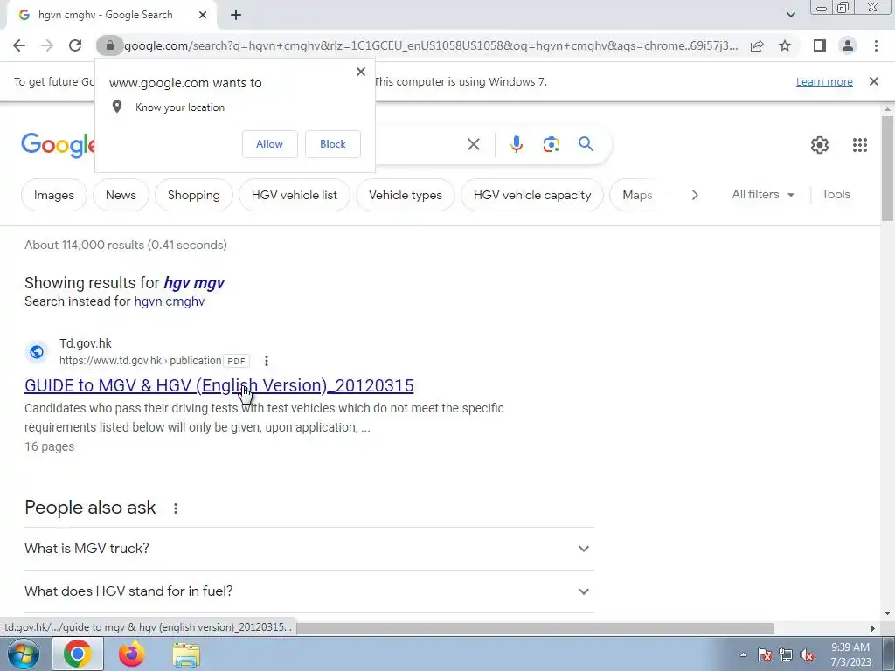Close the hgvn cmghv Google Search tab
895x671 pixels.
(x=203, y=15)
